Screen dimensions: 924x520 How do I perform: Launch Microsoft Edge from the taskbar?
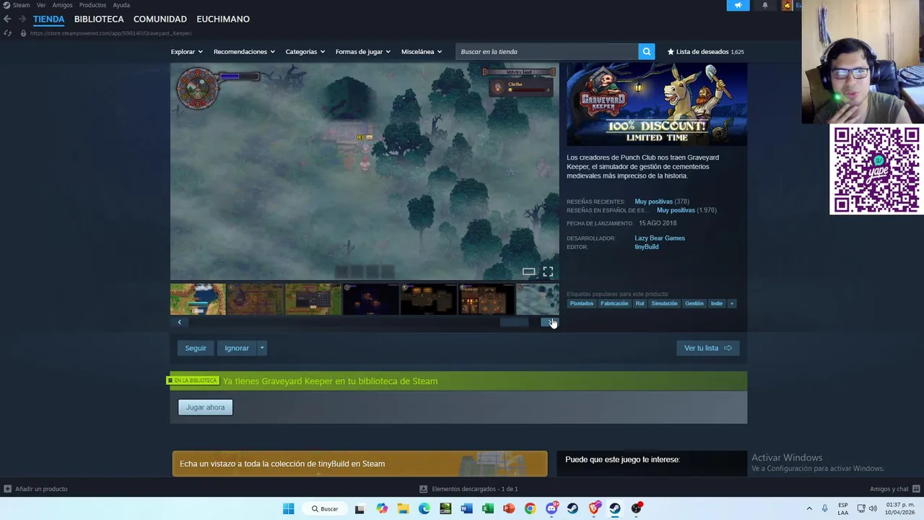tap(424, 508)
